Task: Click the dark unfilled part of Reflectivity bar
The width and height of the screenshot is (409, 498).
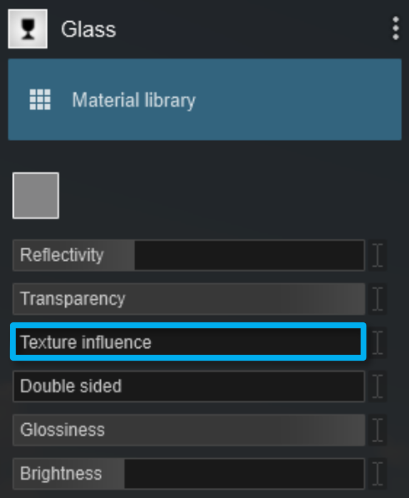Action: coord(249,255)
